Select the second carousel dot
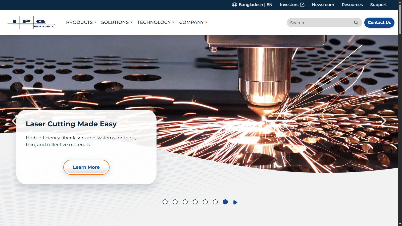 tap(175, 202)
